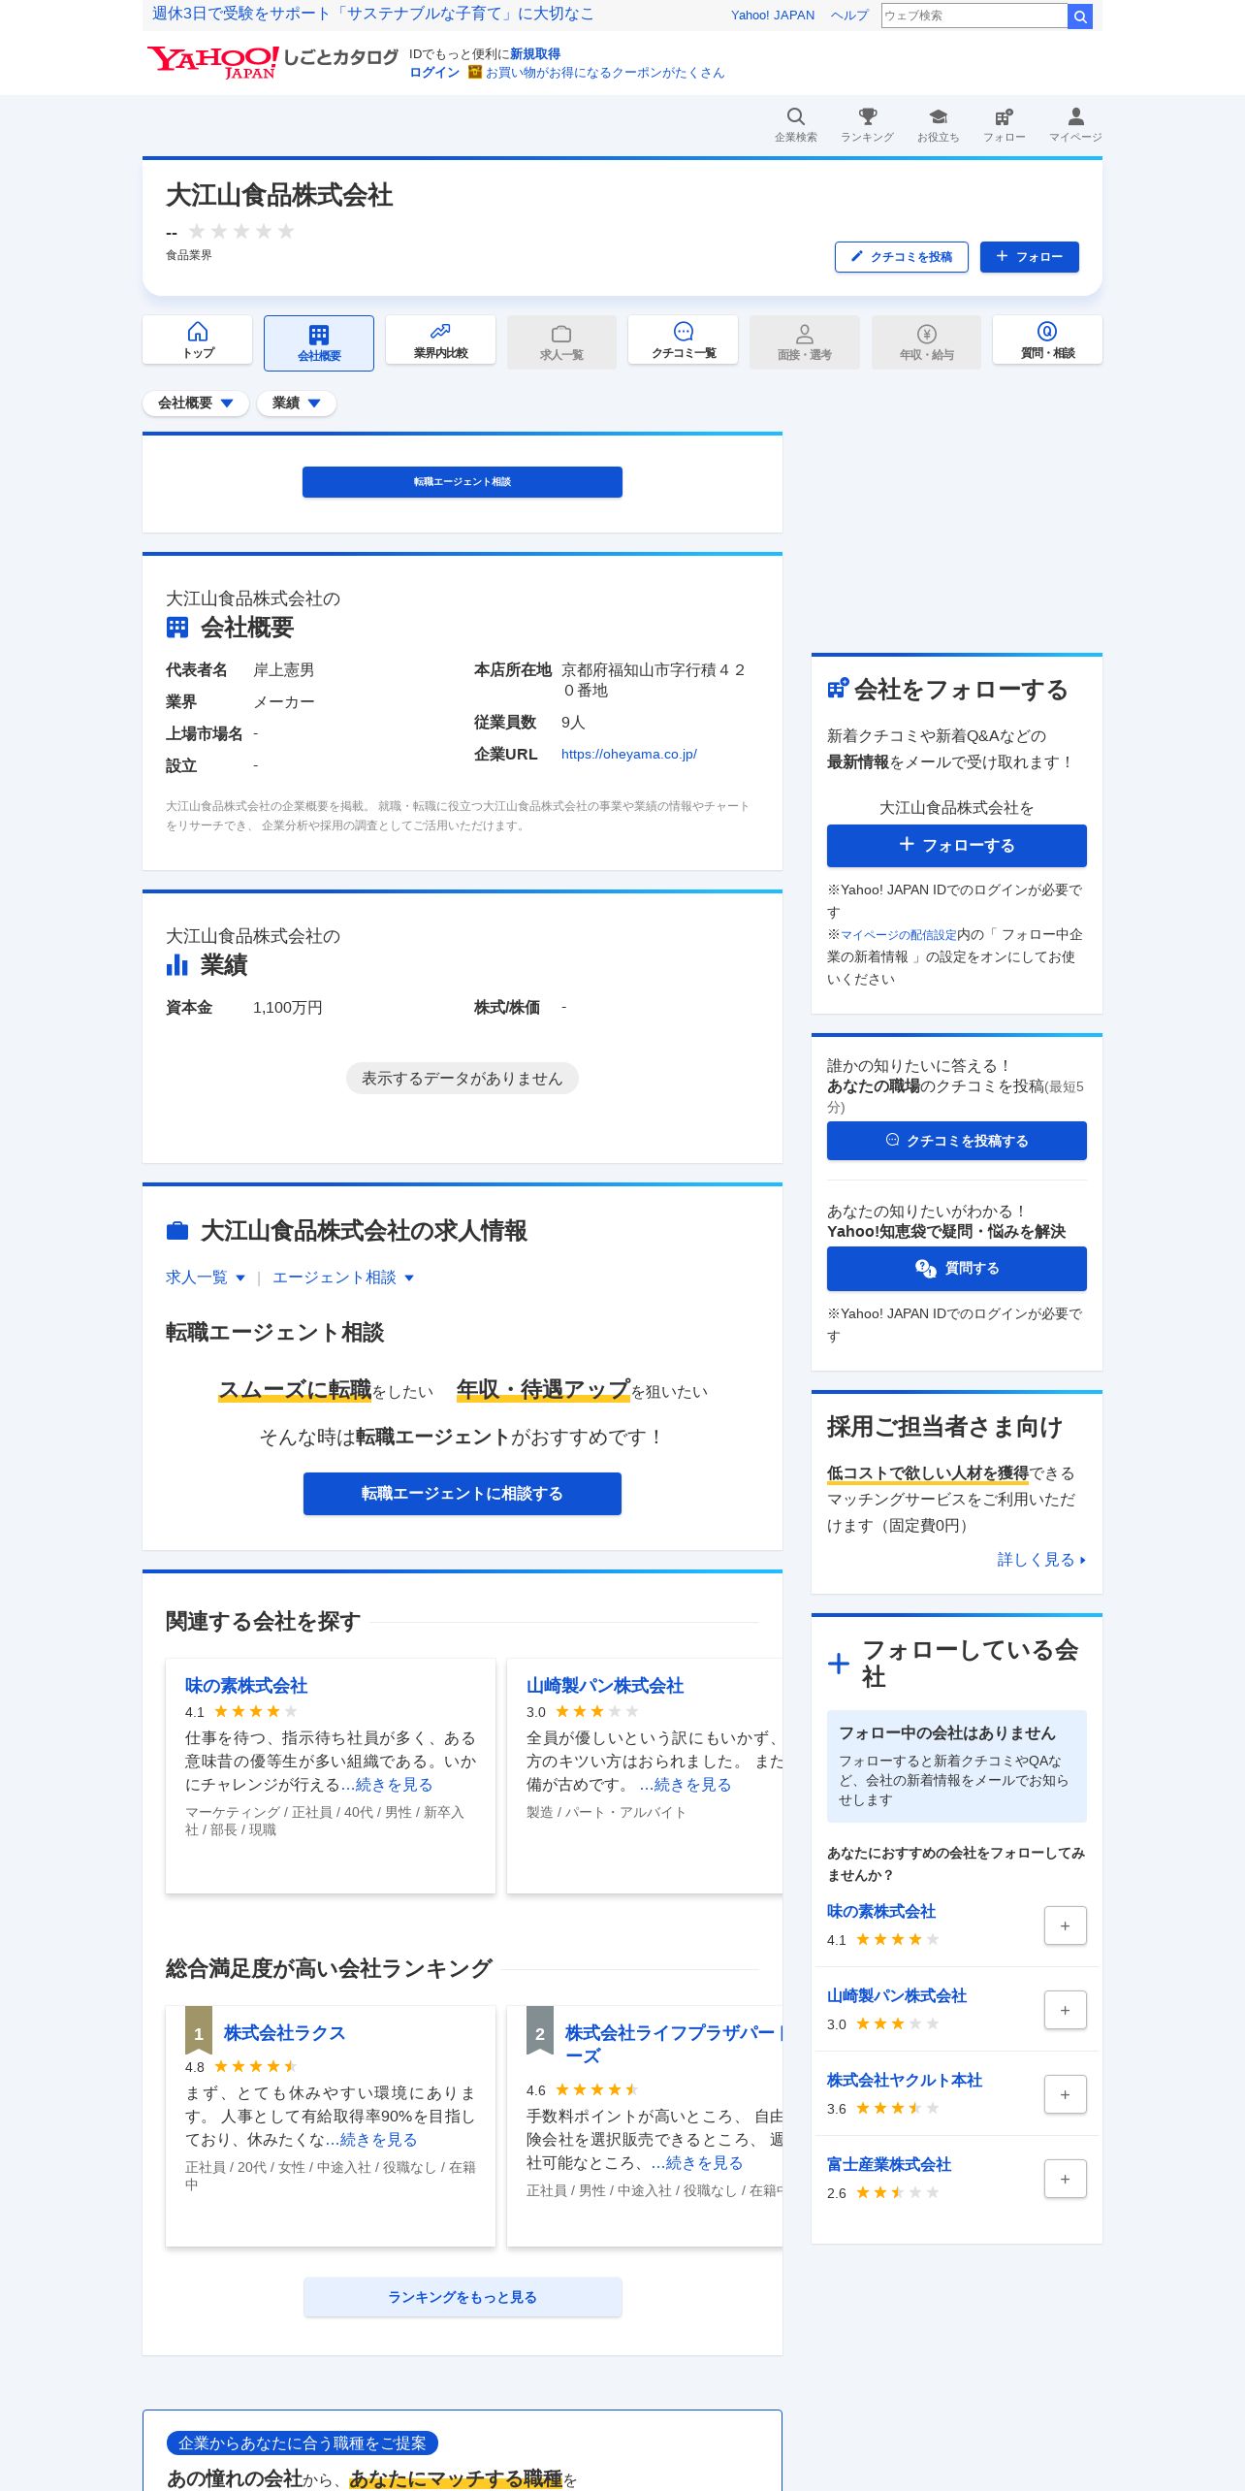Click the briefcase icon beside 求人情報 heading
Image resolution: width=1245 pixels, height=2491 pixels.
pos(177,1231)
